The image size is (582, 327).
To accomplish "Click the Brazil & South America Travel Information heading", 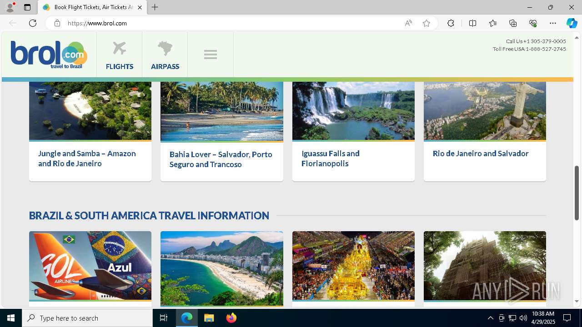I will 149,215.
